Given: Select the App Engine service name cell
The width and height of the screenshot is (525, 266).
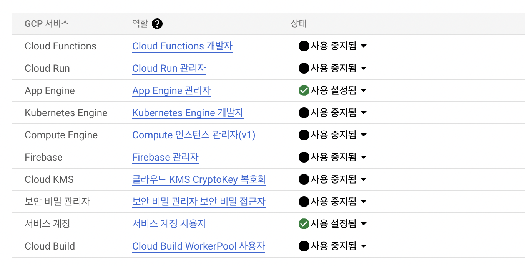Looking at the screenshot, I should coord(50,91).
